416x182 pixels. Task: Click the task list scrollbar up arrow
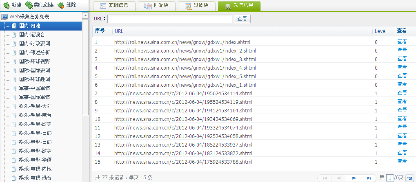tap(85, 16)
